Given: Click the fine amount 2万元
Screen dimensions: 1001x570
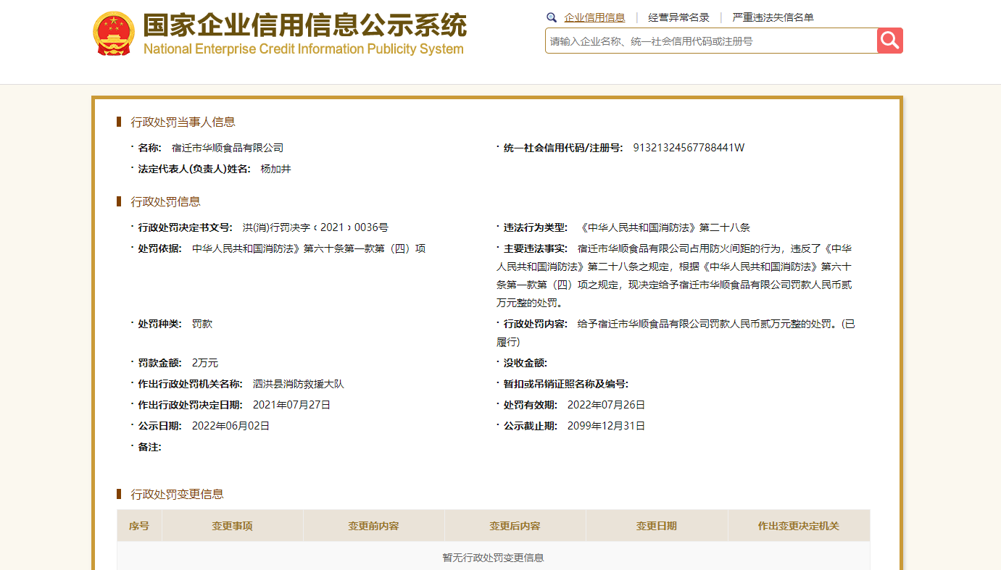Looking at the screenshot, I should click(205, 363).
